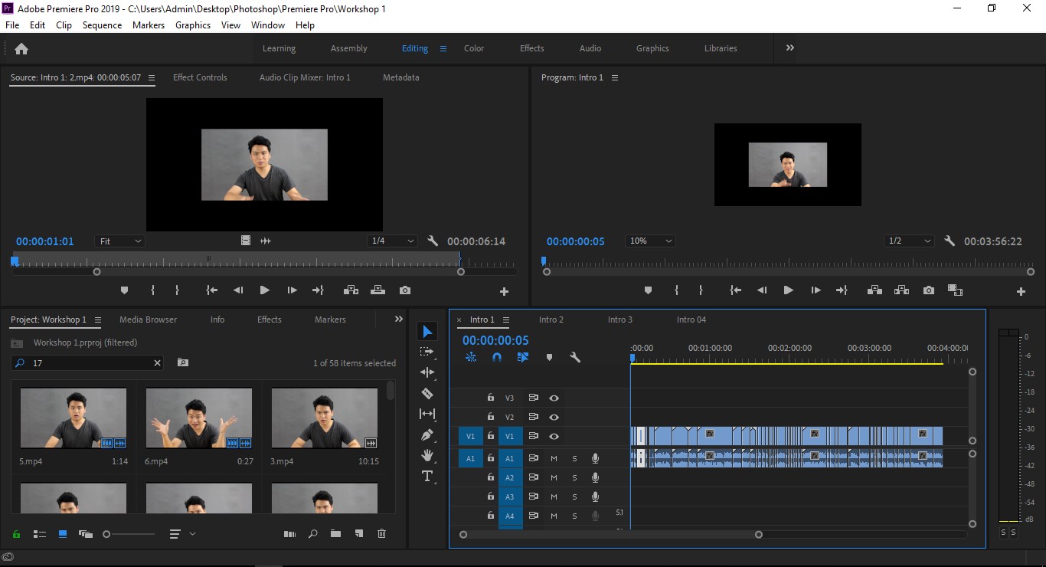Open the Effect Controls tab

tap(200, 77)
